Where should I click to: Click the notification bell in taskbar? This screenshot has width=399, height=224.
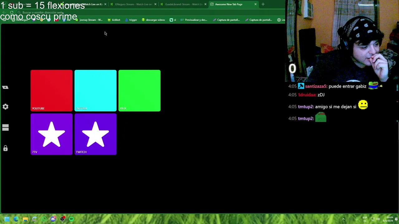[x=396, y=219]
